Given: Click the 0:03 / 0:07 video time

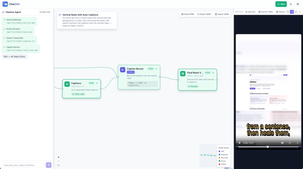Looking at the screenshot, I should 248,143.
